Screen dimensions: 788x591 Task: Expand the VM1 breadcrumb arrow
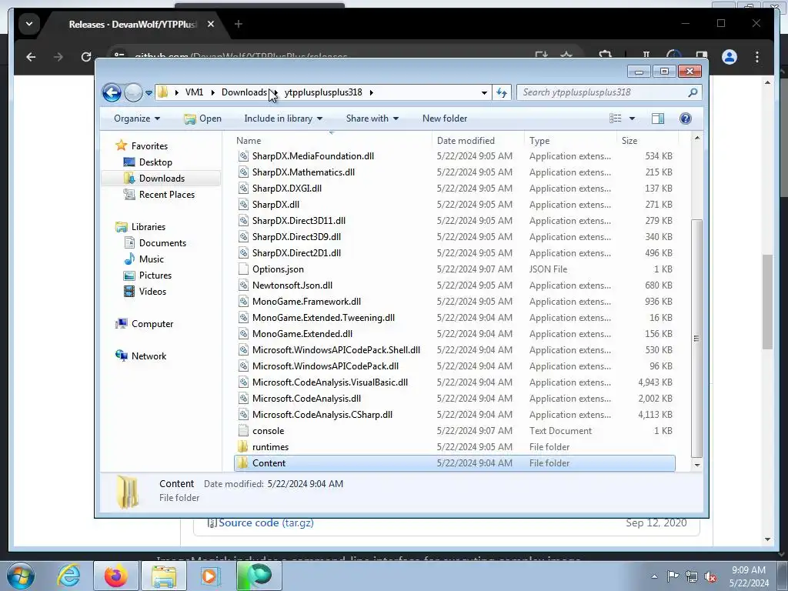[x=212, y=92]
